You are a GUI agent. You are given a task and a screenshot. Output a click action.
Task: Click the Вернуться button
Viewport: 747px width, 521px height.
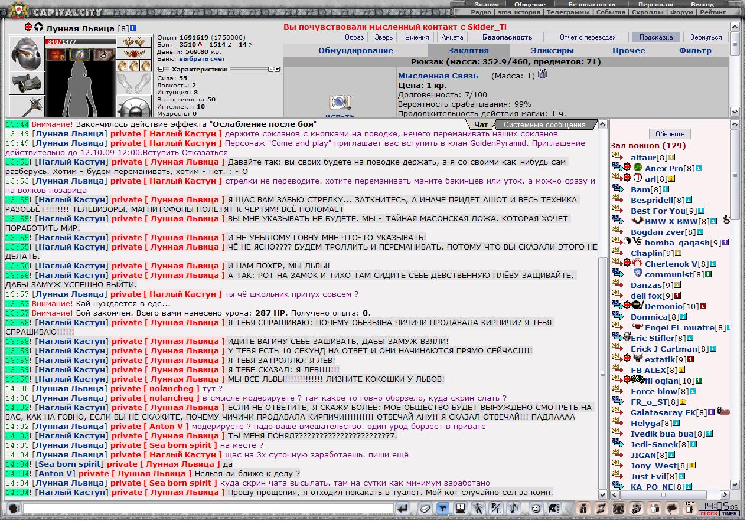tap(706, 37)
